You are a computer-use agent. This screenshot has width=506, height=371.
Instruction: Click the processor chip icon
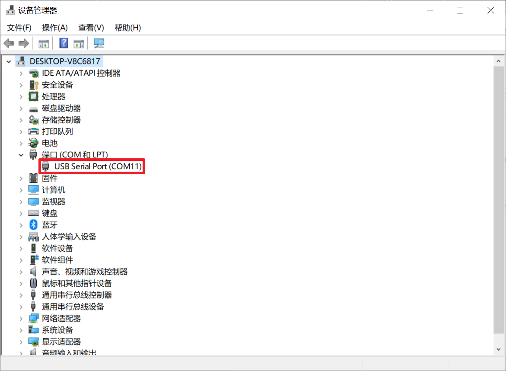pos(33,96)
